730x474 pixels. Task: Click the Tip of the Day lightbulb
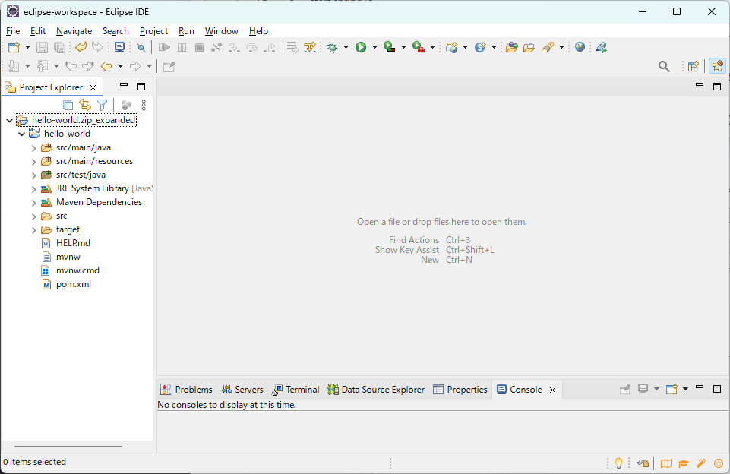click(619, 463)
